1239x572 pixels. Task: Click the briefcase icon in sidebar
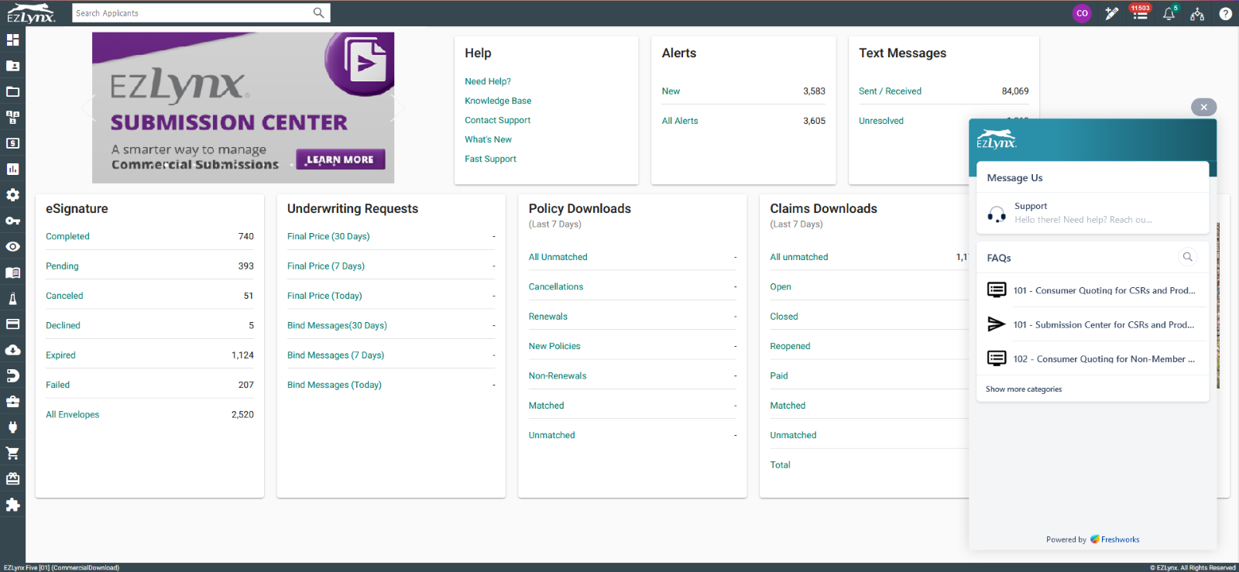tap(12, 402)
